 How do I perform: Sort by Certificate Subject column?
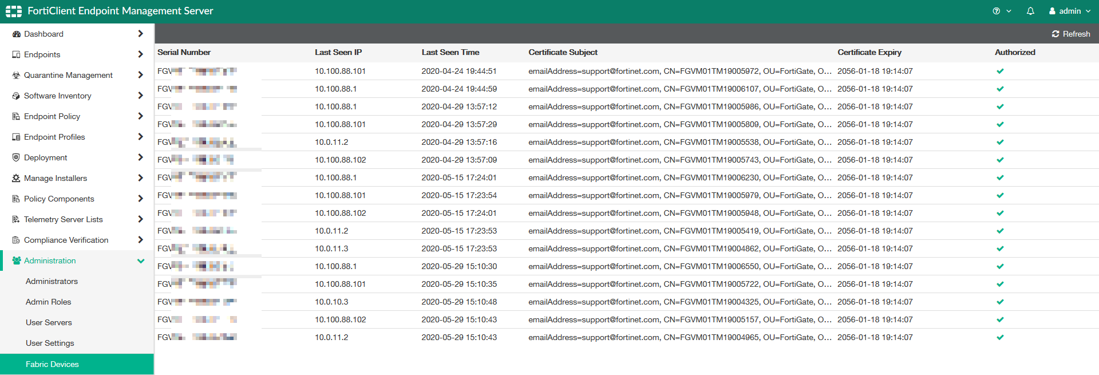click(563, 52)
